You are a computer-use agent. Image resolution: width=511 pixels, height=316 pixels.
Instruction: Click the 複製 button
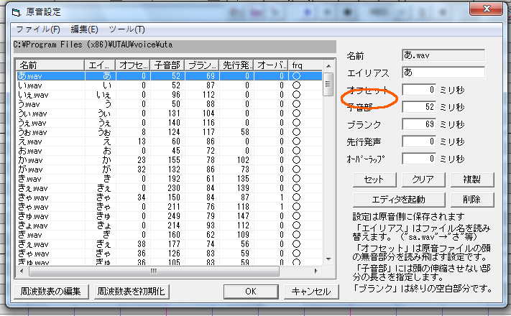tap(472, 180)
